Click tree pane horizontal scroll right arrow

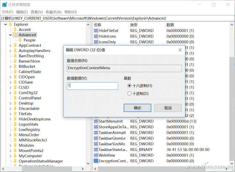tap(82, 169)
